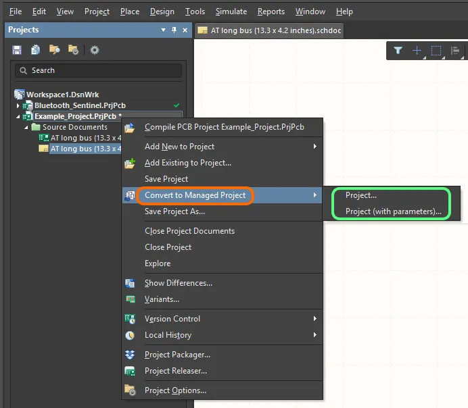
Task: Click the Convert to Managed Project icon
Action: tap(130, 195)
